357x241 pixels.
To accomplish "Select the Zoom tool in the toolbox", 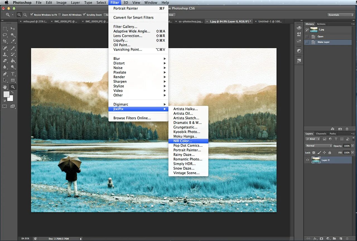I will 13,87.
